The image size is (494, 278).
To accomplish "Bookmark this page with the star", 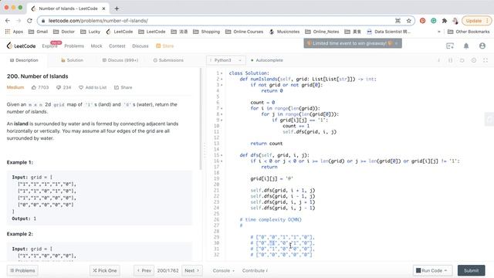I will [408, 21].
